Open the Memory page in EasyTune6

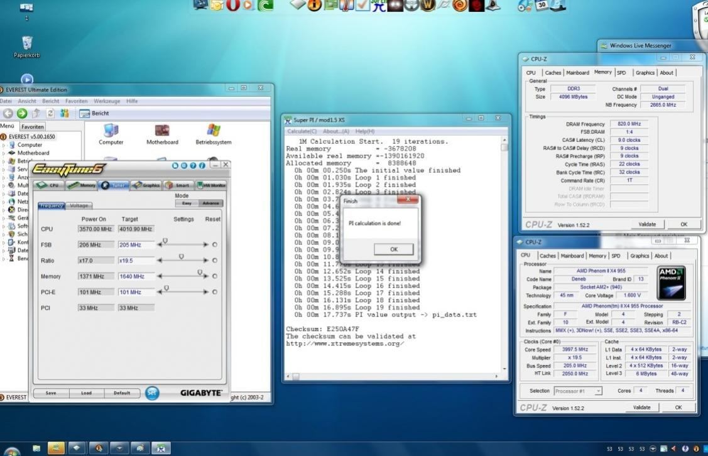(82, 185)
